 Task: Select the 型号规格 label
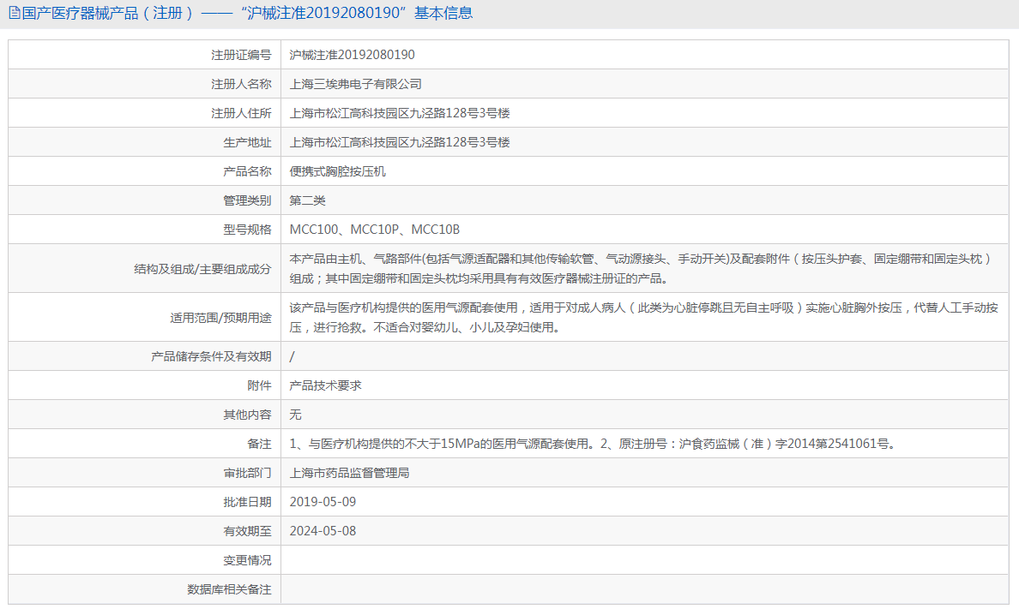(x=247, y=230)
